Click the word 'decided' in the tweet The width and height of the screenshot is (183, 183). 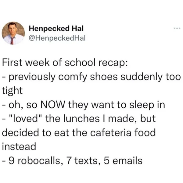coord(20,133)
